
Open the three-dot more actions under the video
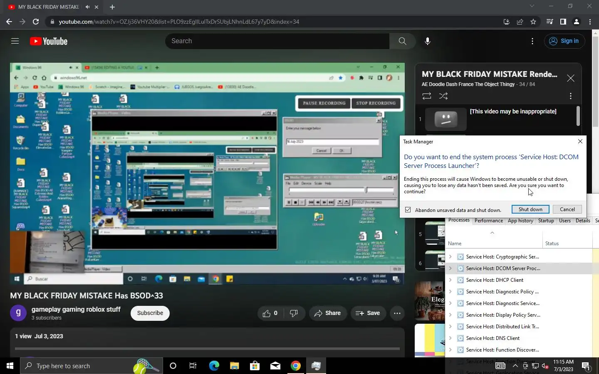point(397,313)
